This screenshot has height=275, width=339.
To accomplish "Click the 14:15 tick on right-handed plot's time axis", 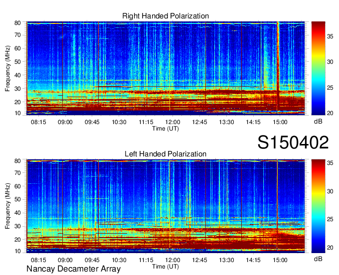I will pyautogui.click(x=253, y=122).
